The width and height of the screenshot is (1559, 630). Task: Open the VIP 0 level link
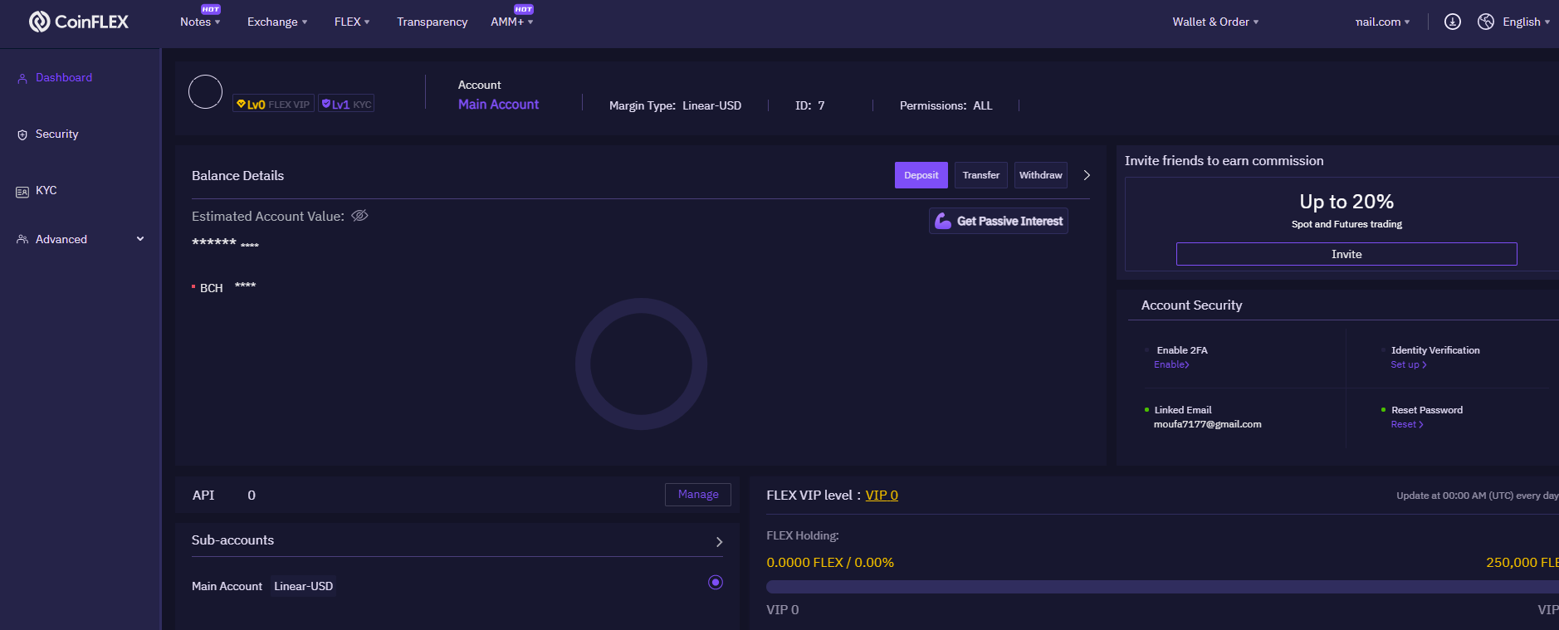[882, 495]
